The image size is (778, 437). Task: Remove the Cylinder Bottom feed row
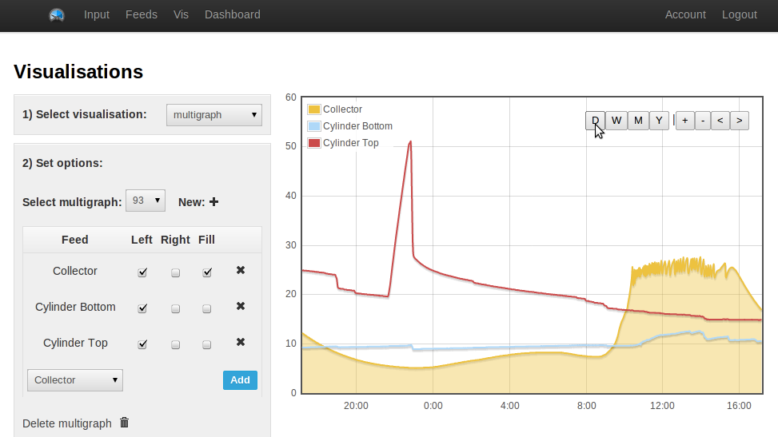[241, 306]
